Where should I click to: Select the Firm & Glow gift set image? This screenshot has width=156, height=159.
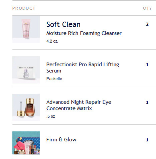coord(26,143)
